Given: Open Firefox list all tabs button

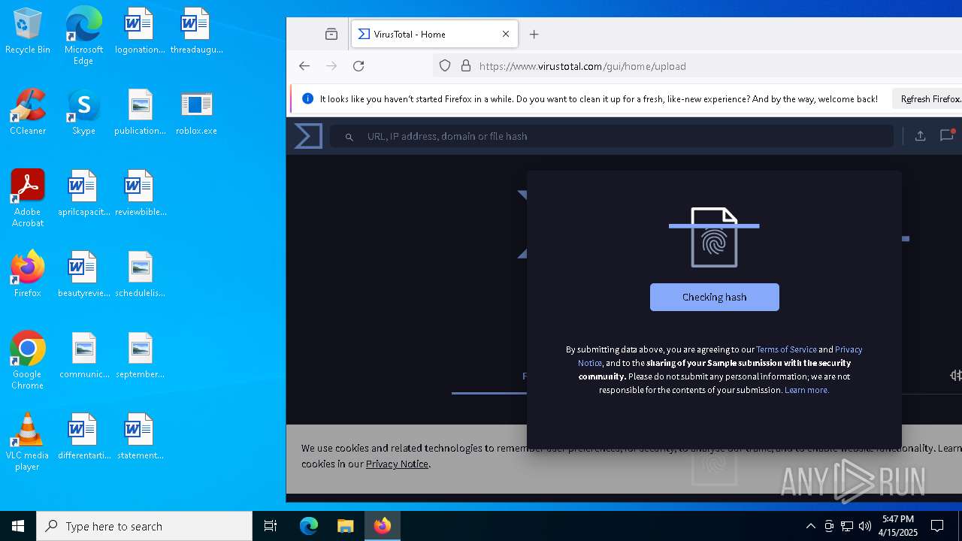Looking at the screenshot, I should click(x=331, y=34).
